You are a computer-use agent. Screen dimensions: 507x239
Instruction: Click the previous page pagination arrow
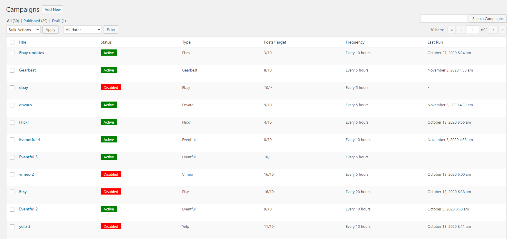point(461,30)
